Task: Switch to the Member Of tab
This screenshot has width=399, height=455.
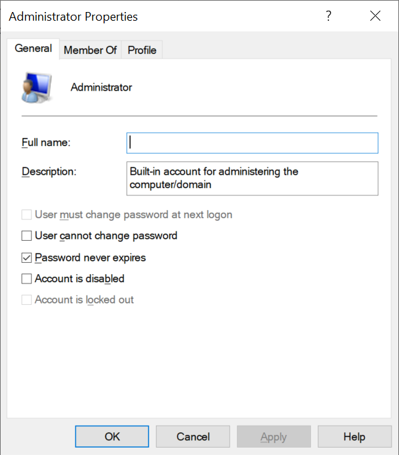Action: 91,50
